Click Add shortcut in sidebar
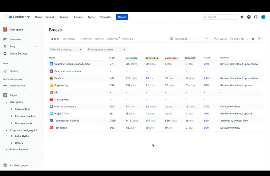 [18, 86]
